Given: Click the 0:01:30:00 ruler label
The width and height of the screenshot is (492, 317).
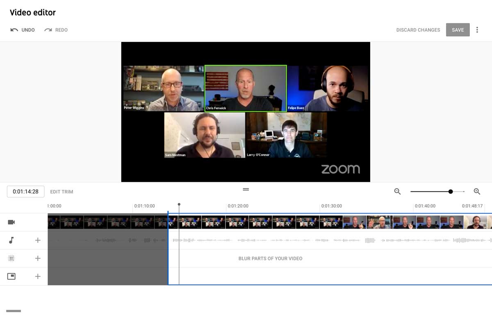Looking at the screenshot, I should coord(332,206).
